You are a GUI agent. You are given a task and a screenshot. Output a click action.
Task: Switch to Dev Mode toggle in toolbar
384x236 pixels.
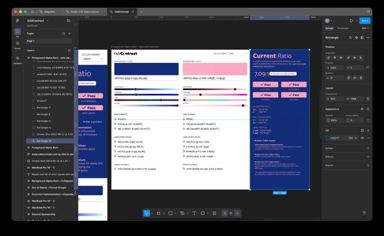click(x=238, y=213)
